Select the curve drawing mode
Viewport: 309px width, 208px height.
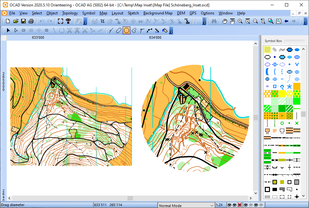111,30
